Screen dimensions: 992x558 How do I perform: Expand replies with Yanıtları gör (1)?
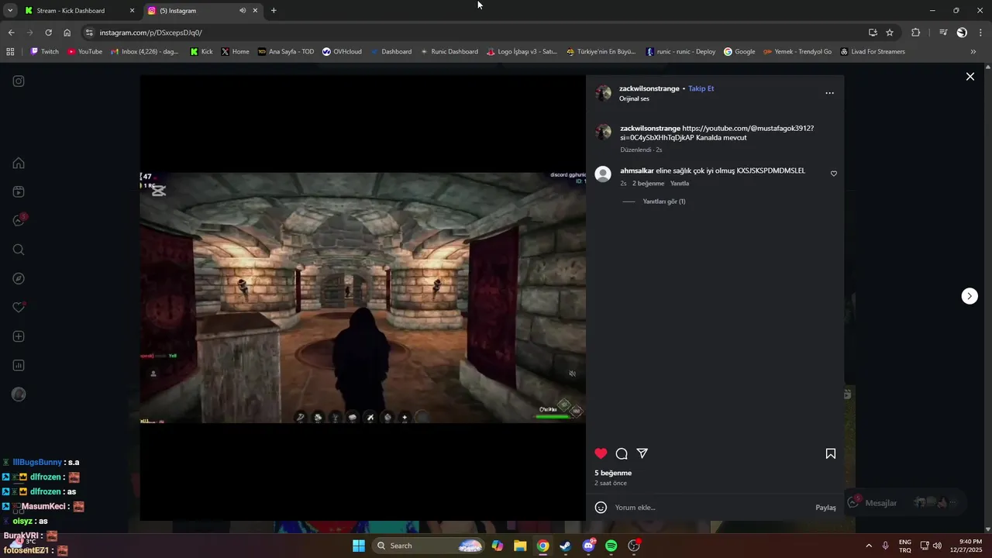664,201
